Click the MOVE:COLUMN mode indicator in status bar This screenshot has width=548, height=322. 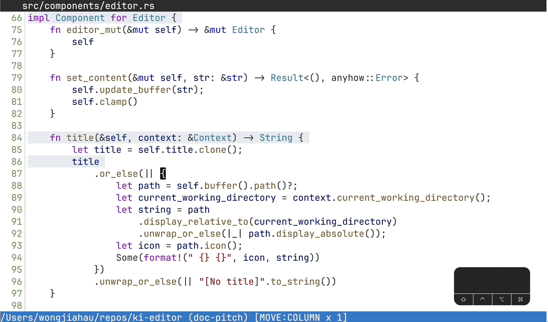coord(301,317)
